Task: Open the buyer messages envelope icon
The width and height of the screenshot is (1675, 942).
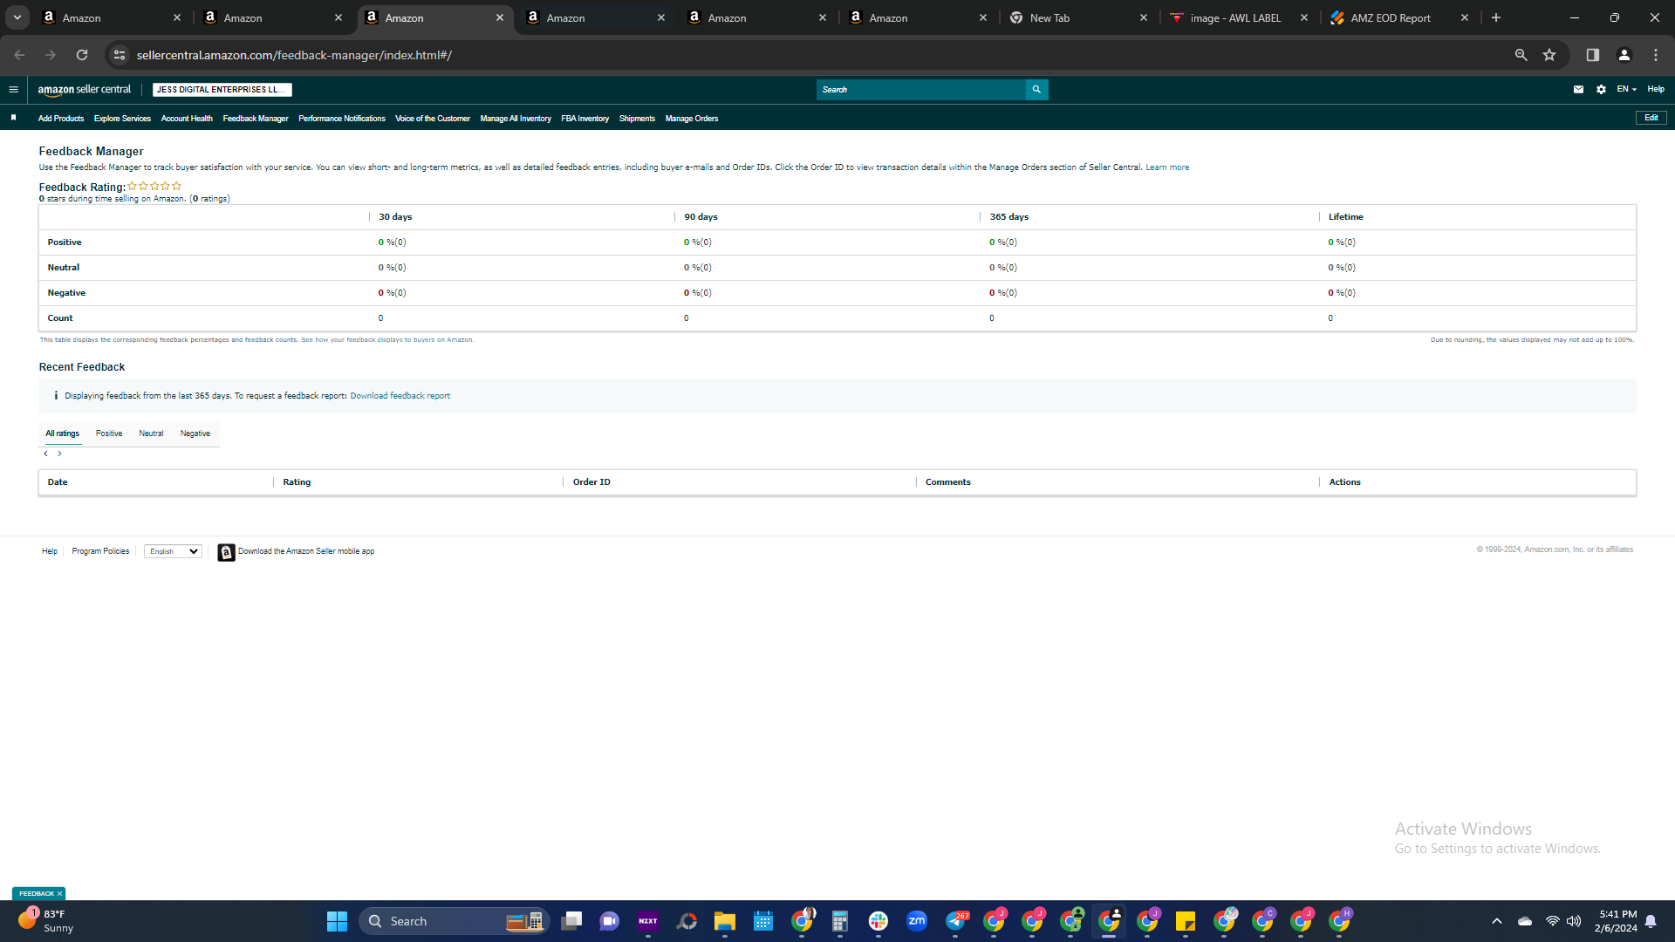Action: pos(1578,89)
